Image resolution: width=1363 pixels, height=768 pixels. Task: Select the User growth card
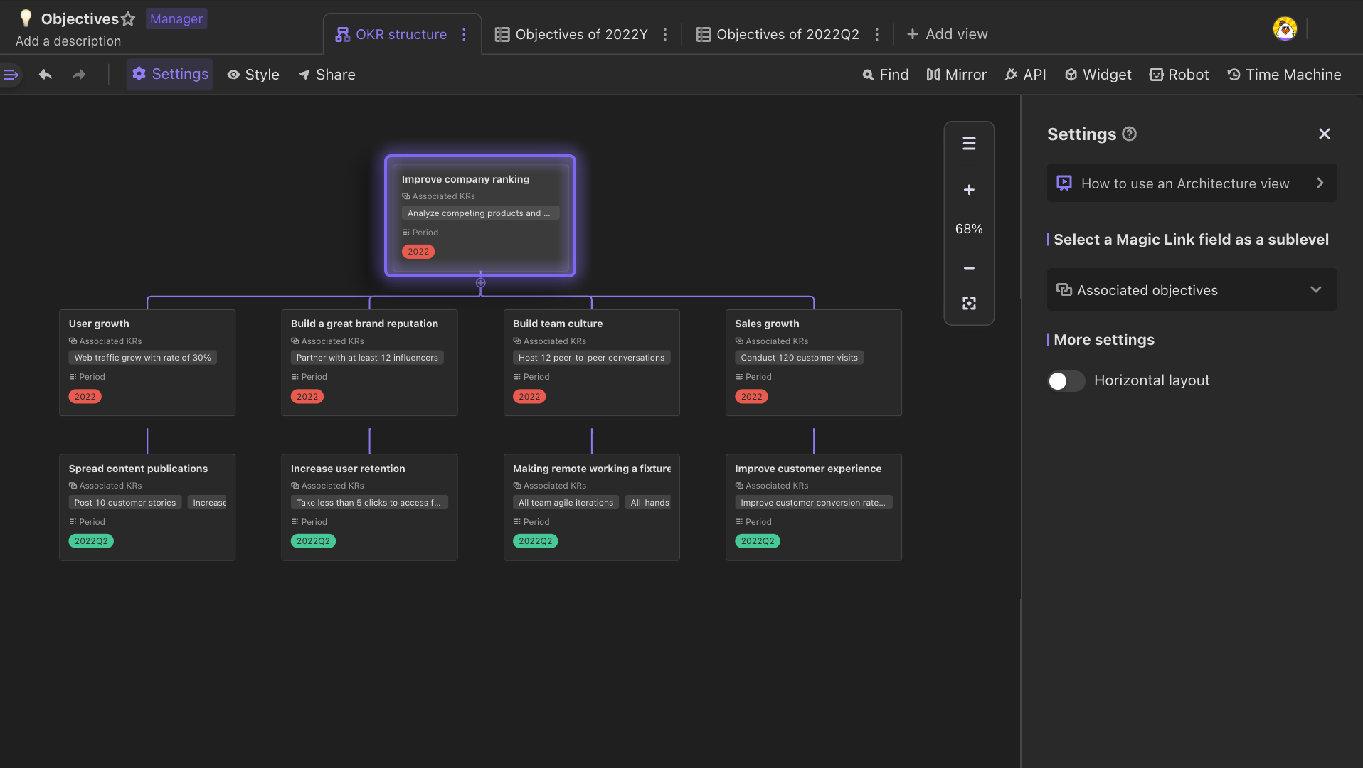tap(147, 363)
